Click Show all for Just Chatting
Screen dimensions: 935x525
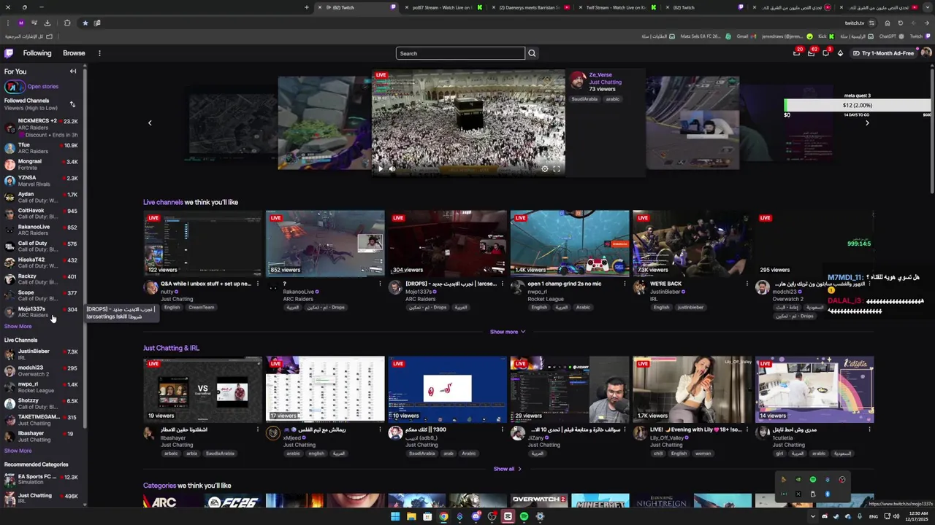click(508, 469)
